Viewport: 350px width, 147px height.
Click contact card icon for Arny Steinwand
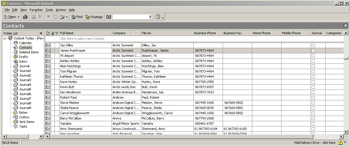(48, 129)
